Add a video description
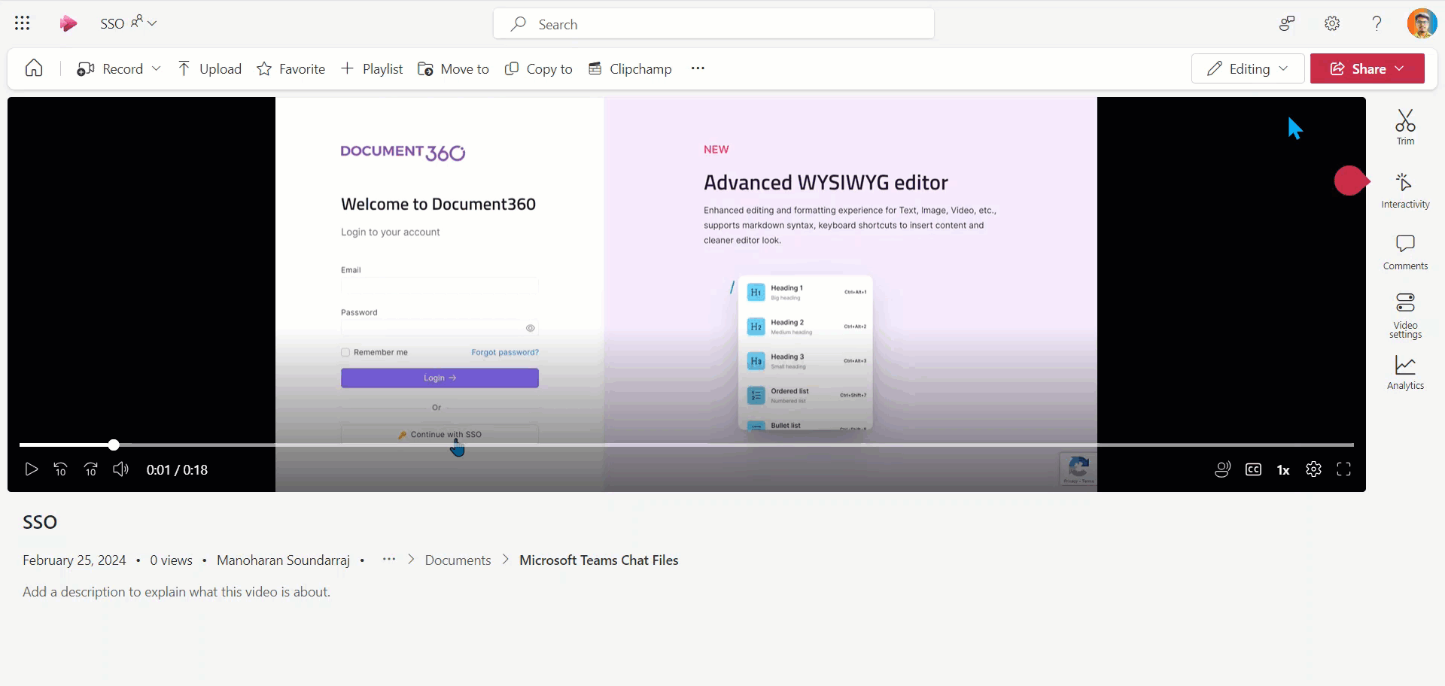 (176, 592)
